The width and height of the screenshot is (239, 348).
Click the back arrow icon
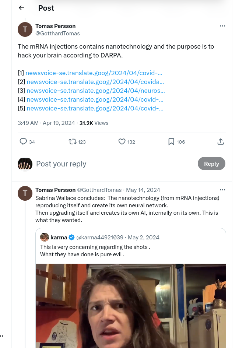(x=21, y=8)
